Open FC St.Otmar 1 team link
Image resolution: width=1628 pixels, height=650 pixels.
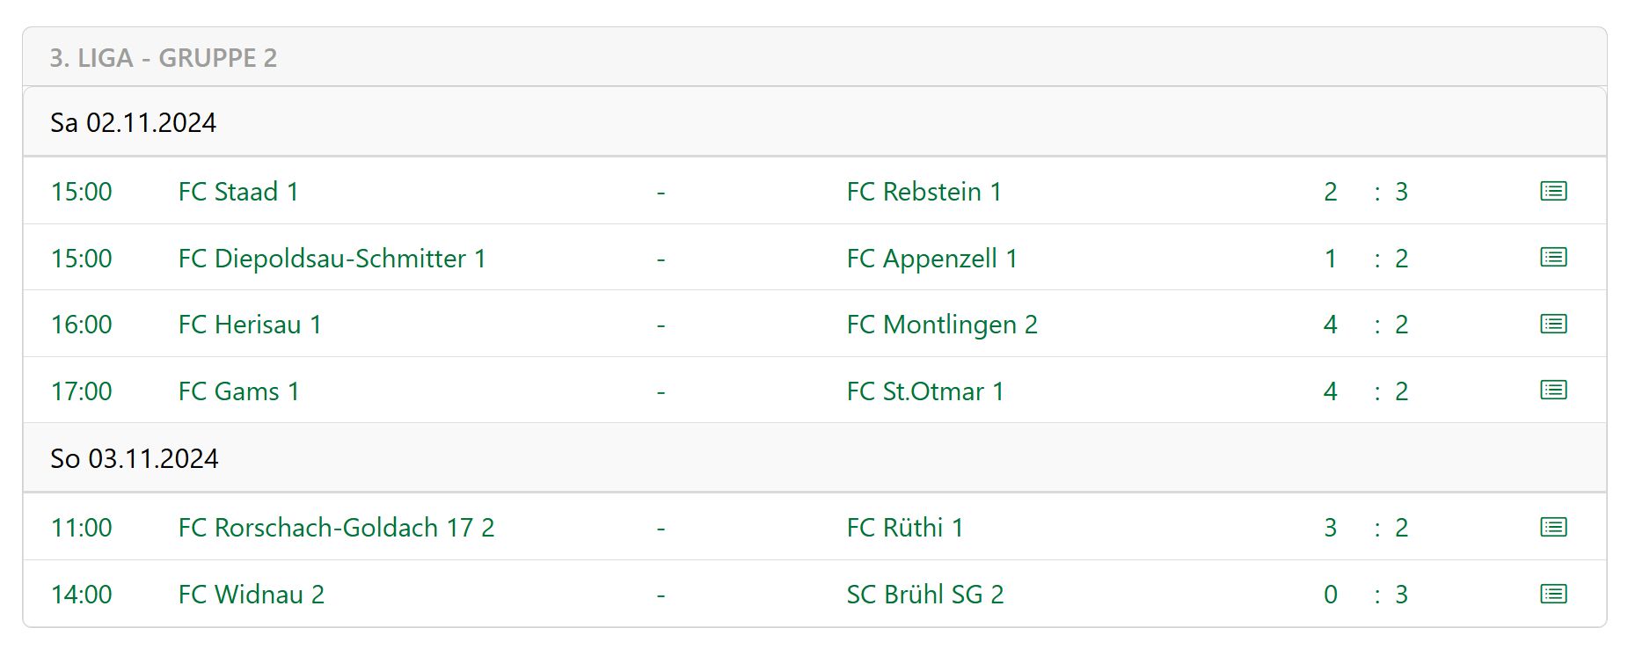click(x=924, y=391)
